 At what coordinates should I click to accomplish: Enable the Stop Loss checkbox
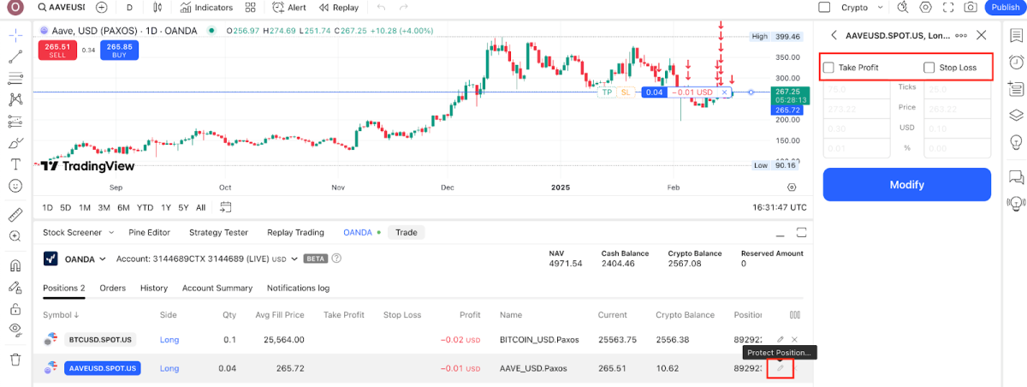point(929,68)
